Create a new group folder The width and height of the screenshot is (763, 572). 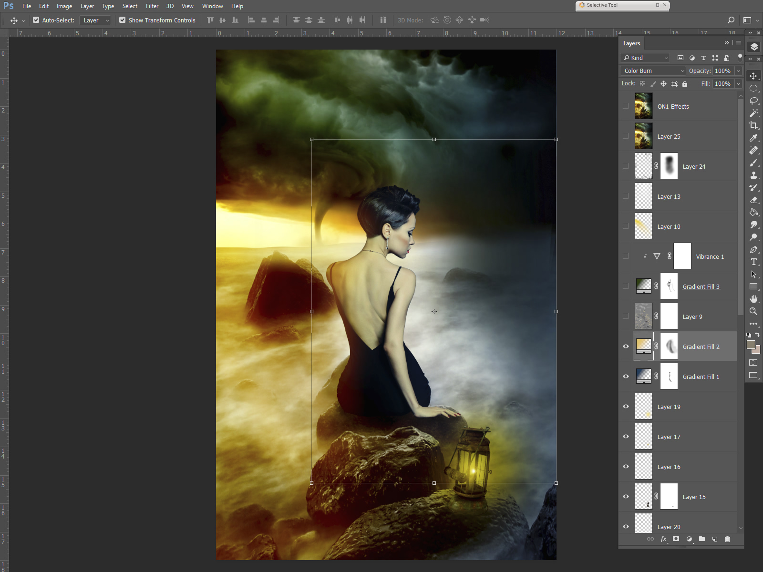(x=702, y=539)
